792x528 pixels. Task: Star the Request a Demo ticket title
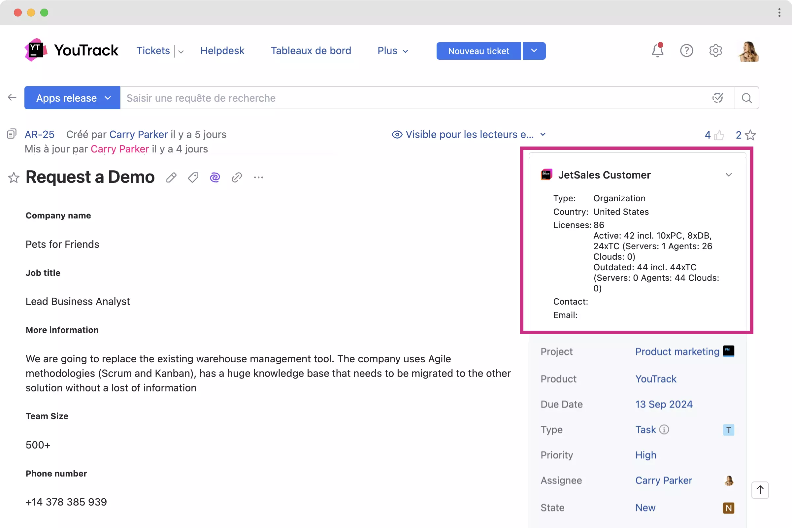14,178
